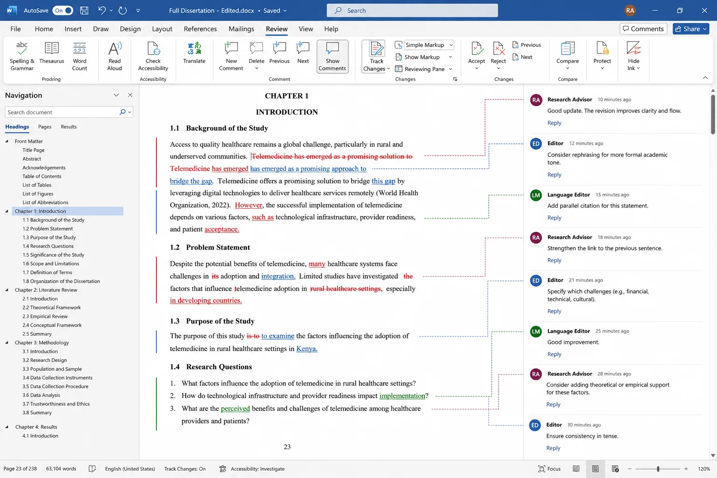Collapse Chapter 2: Literature Review tree node
717x478 pixels.
click(7, 290)
